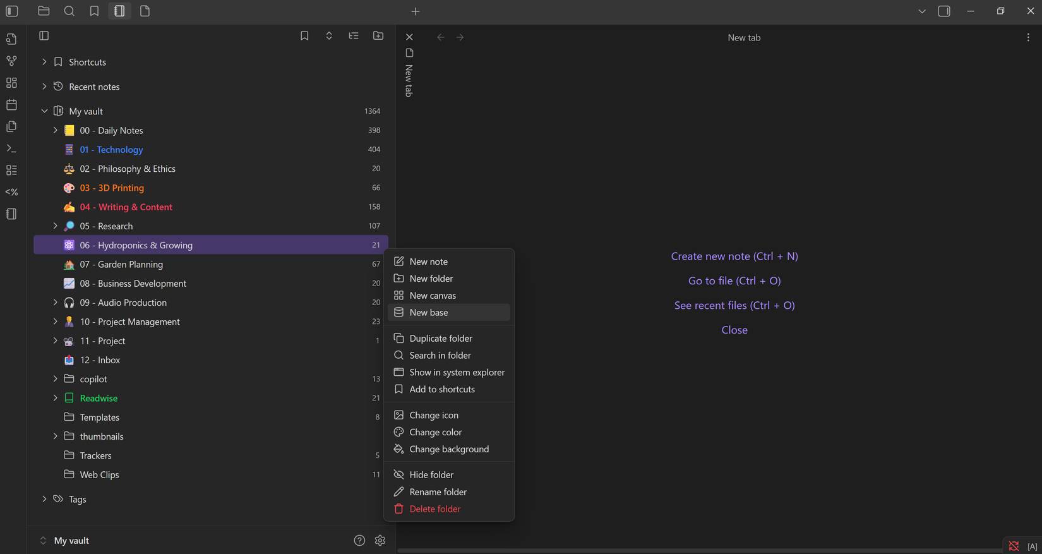Screen dimensions: 1042x554
Task: Pick Change color in the context menu
Action: [435, 433]
